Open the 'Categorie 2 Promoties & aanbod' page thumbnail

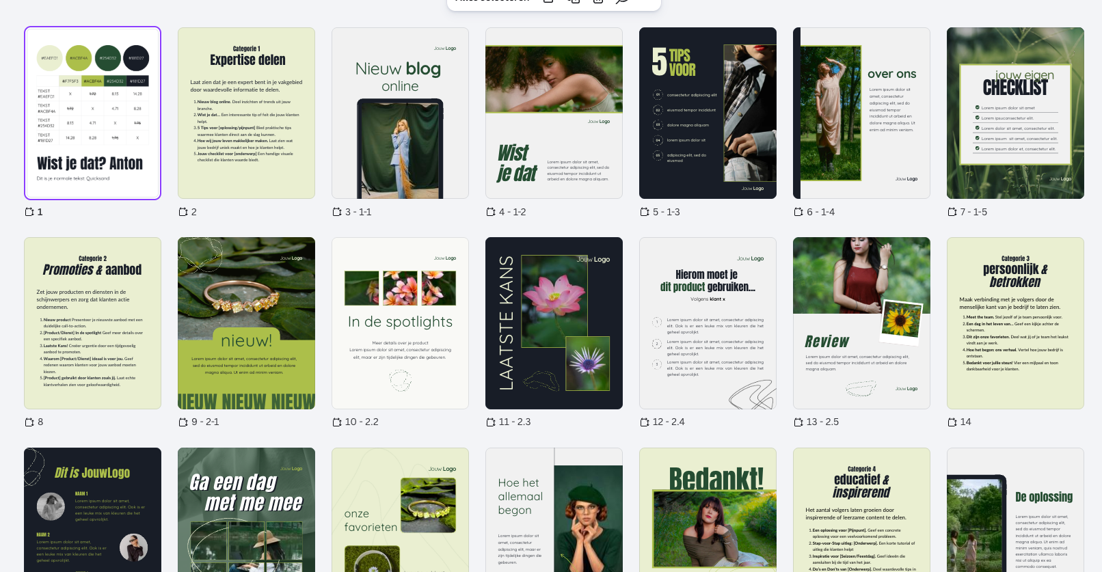(92, 323)
